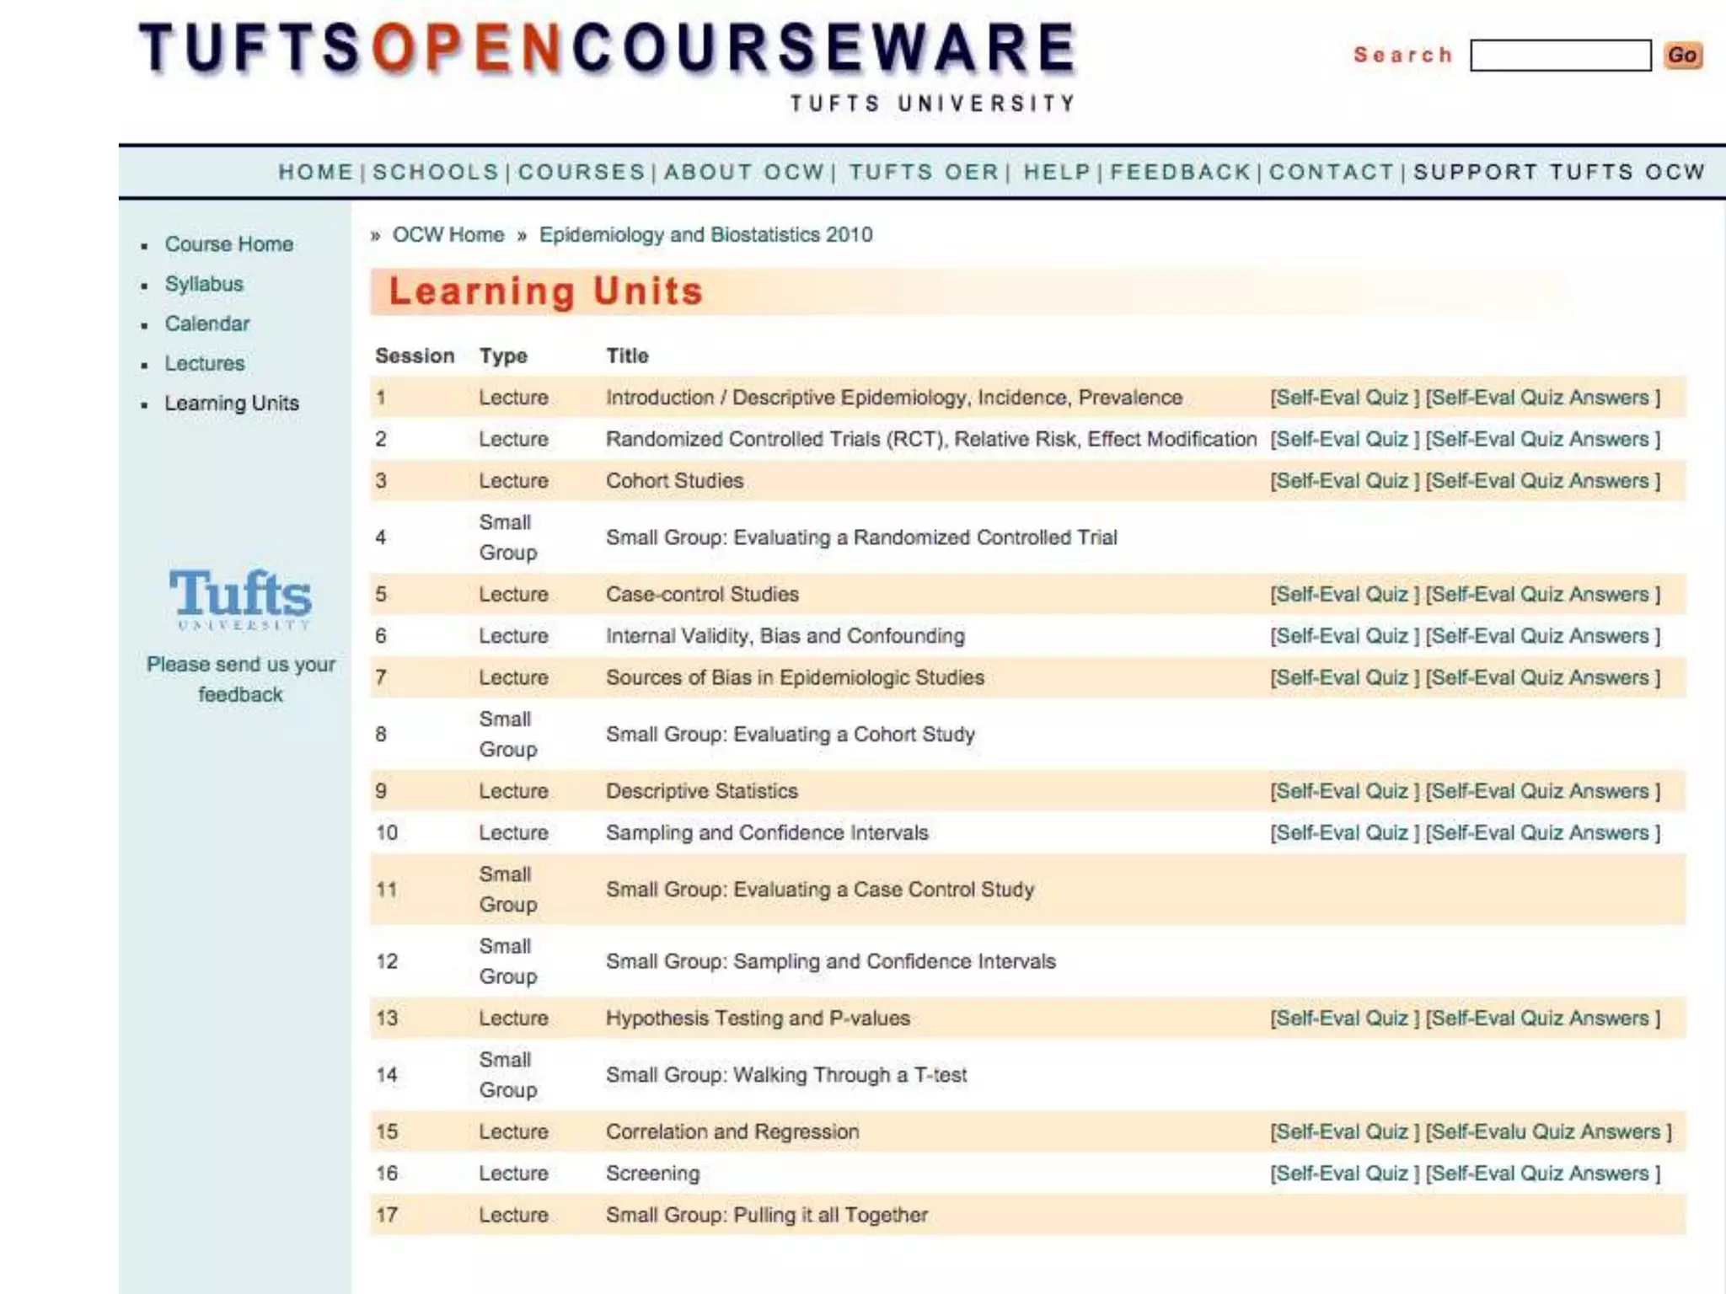The width and height of the screenshot is (1726, 1294).
Task: Open Self-Eval Quiz for Cohort Studies lecture
Action: (1343, 481)
